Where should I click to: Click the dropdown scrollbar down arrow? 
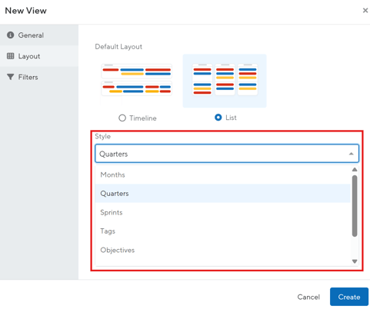(355, 261)
